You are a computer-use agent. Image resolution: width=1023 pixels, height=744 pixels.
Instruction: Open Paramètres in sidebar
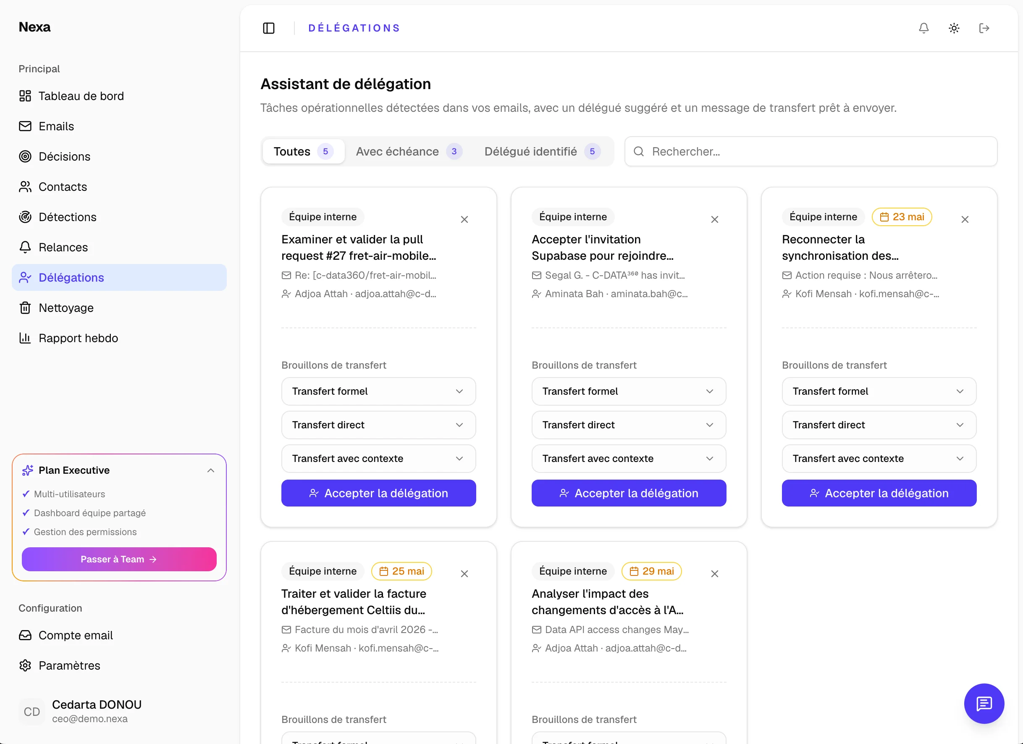click(x=119, y=665)
